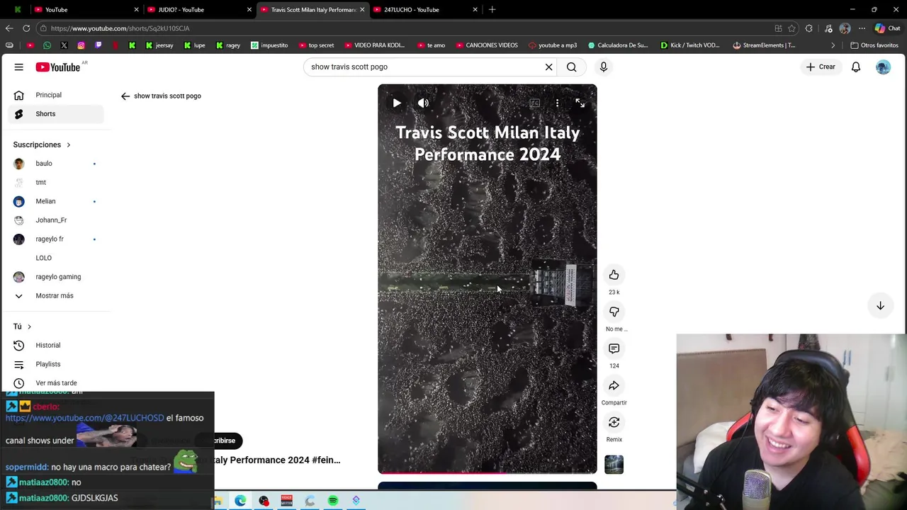The width and height of the screenshot is (907, 510).
Task: Click the browser back arrow
Action: [x=9, y=28]
